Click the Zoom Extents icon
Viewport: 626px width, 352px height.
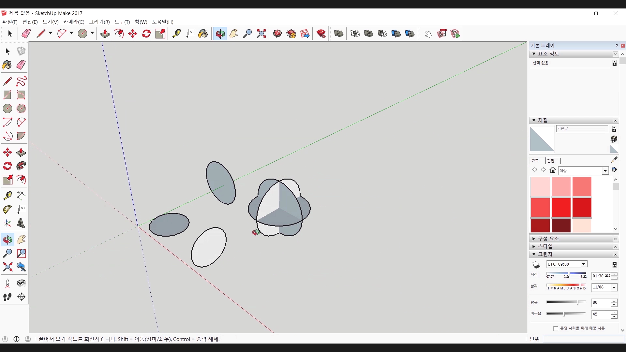point(261,34)
